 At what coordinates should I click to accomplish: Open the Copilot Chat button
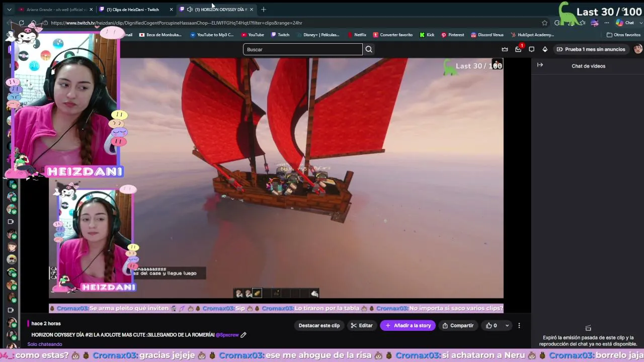tap(624, 23)
